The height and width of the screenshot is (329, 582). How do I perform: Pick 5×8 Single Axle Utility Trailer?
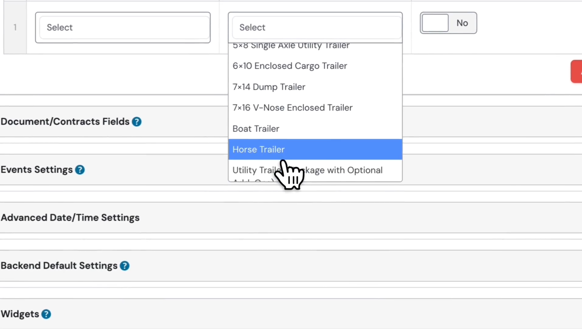[291, 46]
